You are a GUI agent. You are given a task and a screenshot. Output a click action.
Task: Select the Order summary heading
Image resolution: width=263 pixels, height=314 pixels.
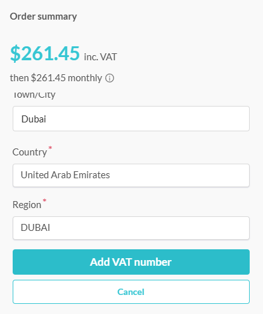pos(43,16)
